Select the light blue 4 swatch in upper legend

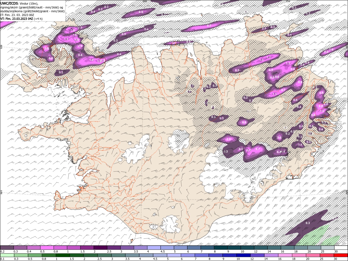point(154,248)
